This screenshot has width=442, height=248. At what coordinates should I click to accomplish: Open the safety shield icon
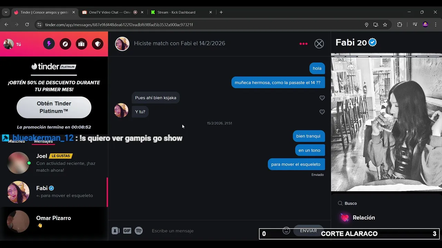[98, 44]
